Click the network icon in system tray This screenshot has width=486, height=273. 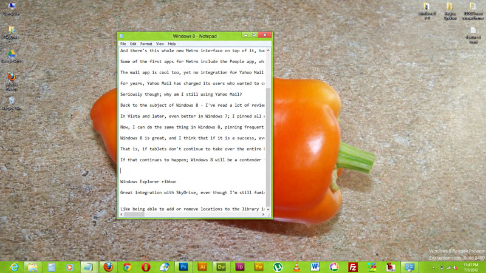point(448,268)
